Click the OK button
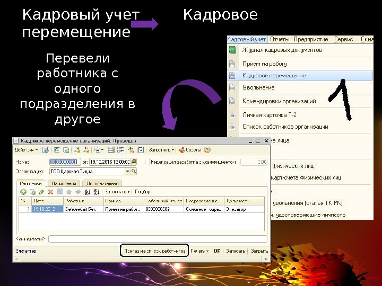The width and height of the screenshot is (382, 286). pos(217,251)
